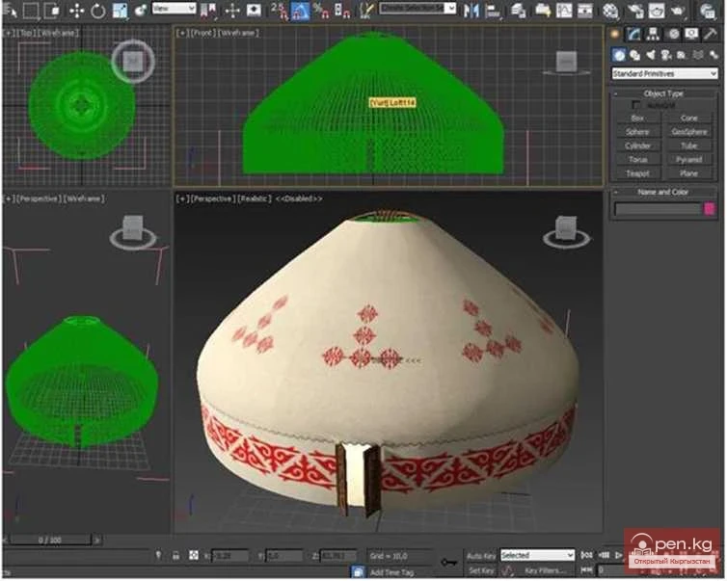This screenshot has width=727, height=581.
Task: Collapse the Object Type rollout
Action: (663, 93)
